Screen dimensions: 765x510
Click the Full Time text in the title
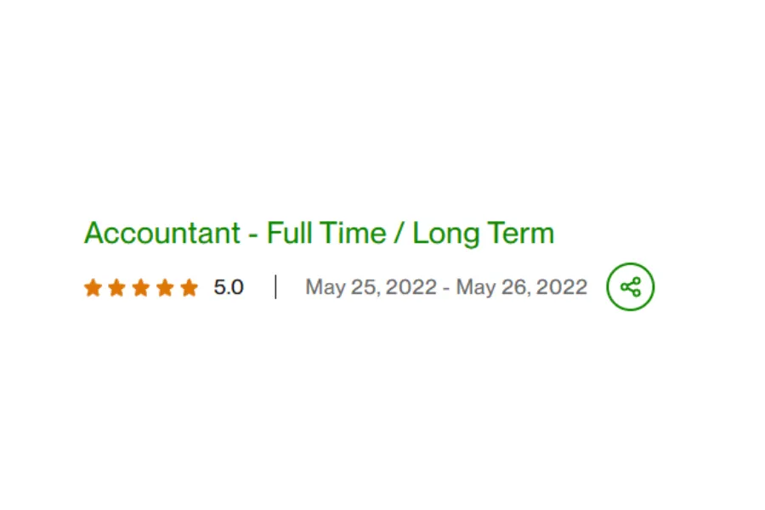[x=326, y=232]
